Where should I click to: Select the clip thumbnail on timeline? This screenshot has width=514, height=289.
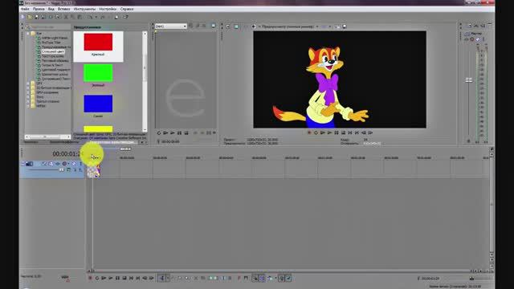(x=93, y=170)
